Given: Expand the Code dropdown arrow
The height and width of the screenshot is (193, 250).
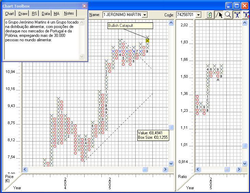Looking at the screenshot, I should click(199, 15).
